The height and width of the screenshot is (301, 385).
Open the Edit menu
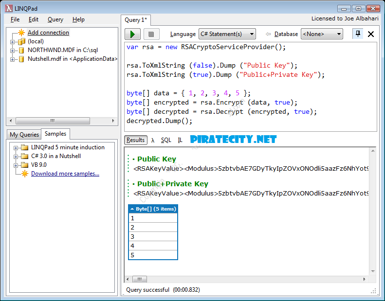[x=34, y=19]
